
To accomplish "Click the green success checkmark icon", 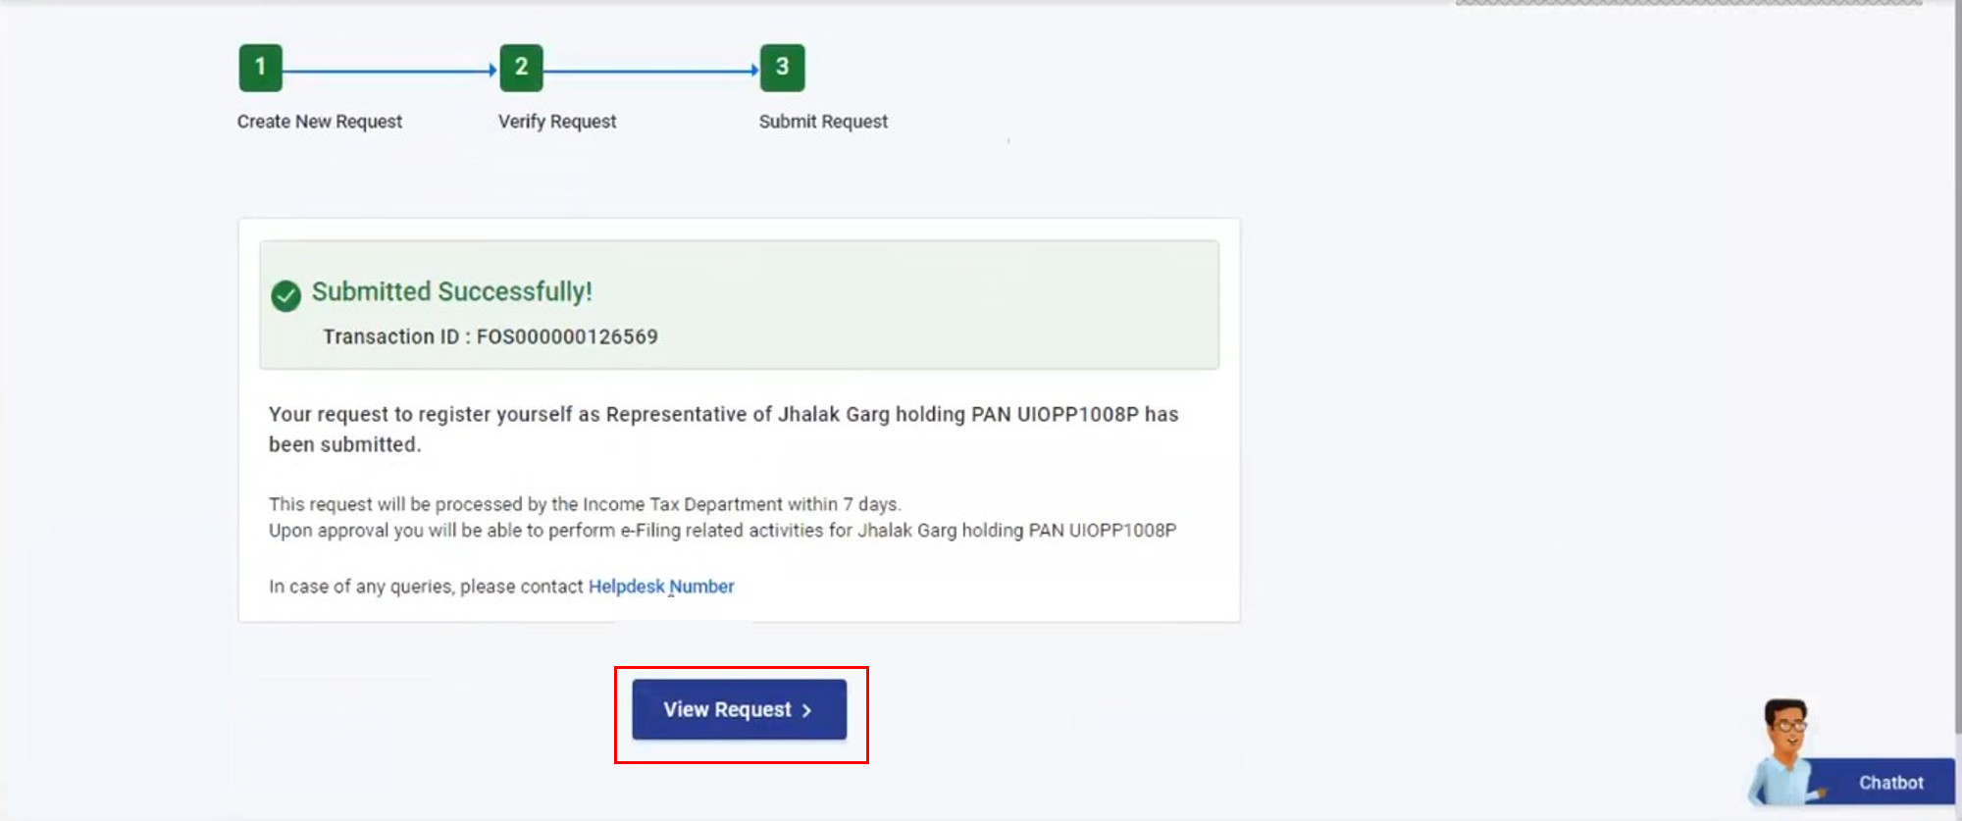I will [x=285, y=295].
